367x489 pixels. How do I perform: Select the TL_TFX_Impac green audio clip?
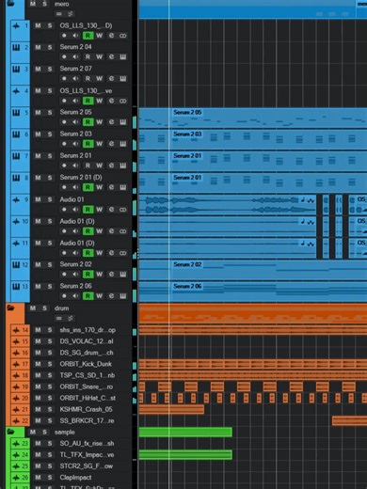pyautogui.click(x=185, y=455)
